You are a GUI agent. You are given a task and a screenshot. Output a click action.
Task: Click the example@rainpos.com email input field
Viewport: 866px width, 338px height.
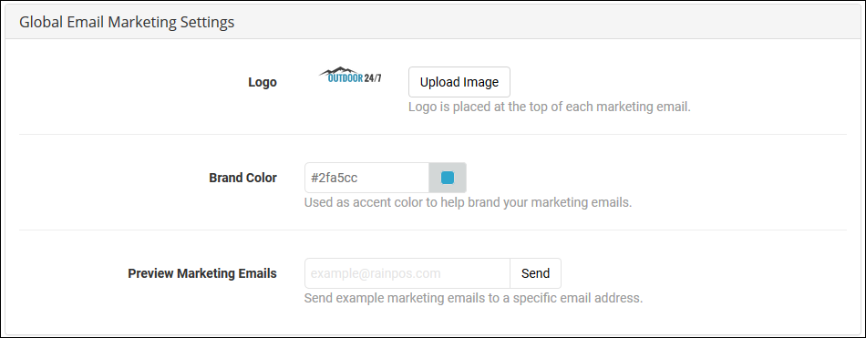click(x=407, y=273)
